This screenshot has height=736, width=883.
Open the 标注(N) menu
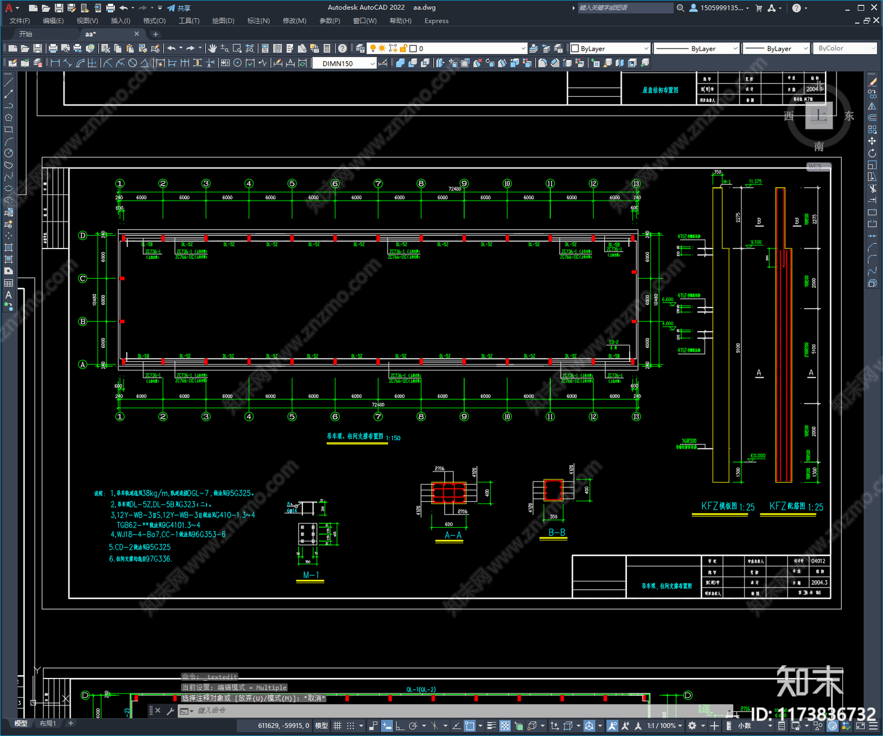pyautogui.click(x=258, y=21)
